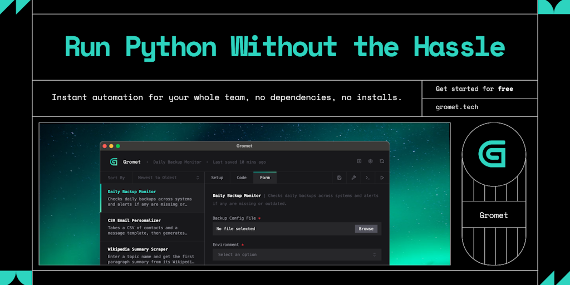Switch to the Code tab

pos(242,178)
